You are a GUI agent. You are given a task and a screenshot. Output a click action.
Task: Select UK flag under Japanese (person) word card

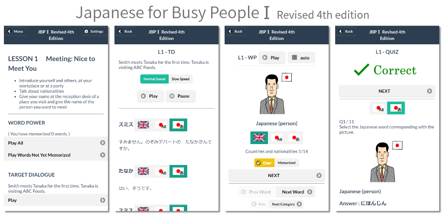[259, 138]
